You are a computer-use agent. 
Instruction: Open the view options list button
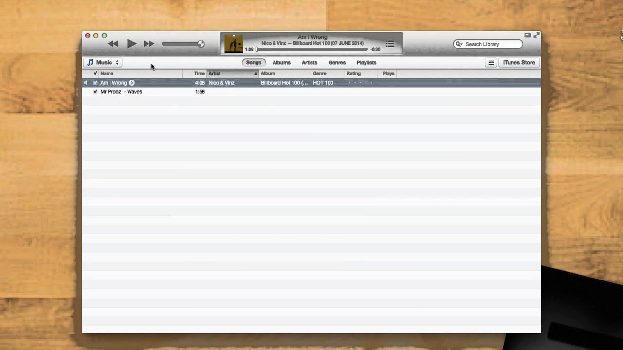coord(491,63)
